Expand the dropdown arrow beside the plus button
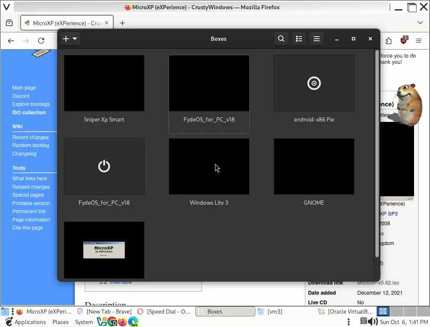 75,39
